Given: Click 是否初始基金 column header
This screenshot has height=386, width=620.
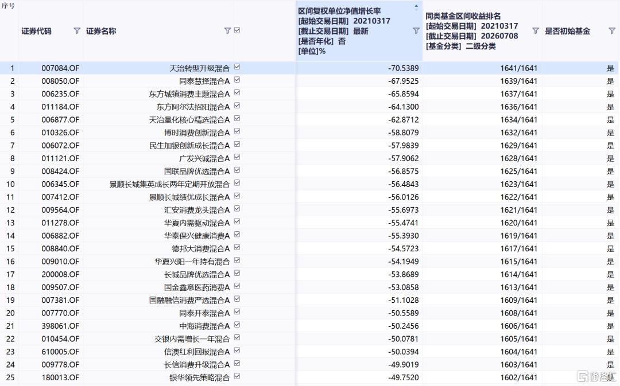Looking at the screenshot, I should coord(567,31).
